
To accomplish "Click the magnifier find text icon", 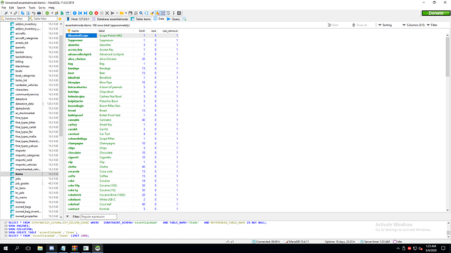I will 141,13.
